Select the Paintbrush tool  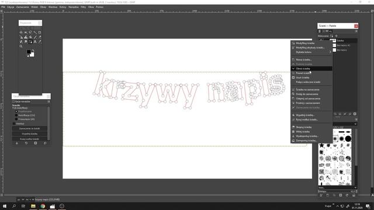pos(35,37)
